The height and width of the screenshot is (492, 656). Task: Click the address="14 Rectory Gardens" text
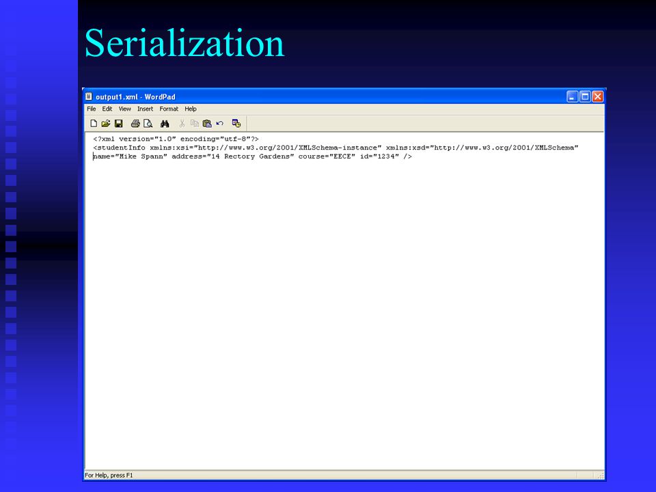click(x=232, y=156)
